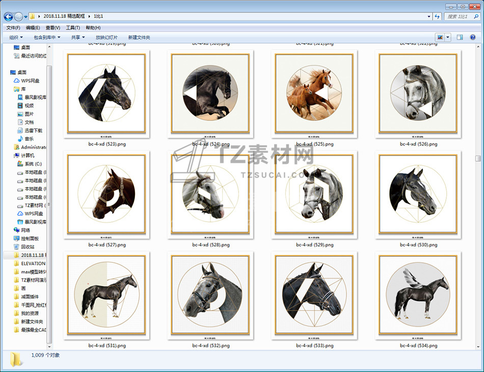Select 文档 library
Image resolution: width=484 pixels, height=372 pixels.
click(25, 122)
